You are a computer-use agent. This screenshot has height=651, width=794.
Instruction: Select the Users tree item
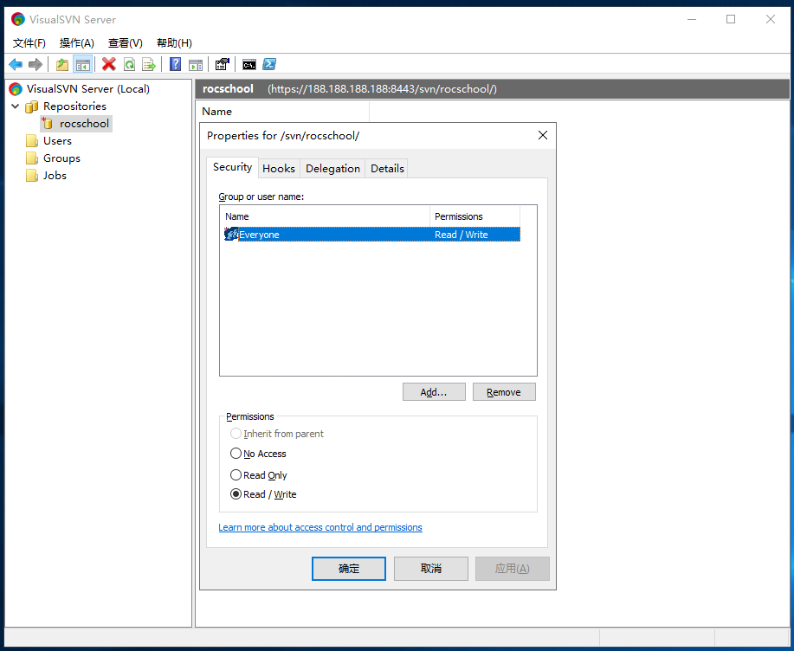point(57,141)
